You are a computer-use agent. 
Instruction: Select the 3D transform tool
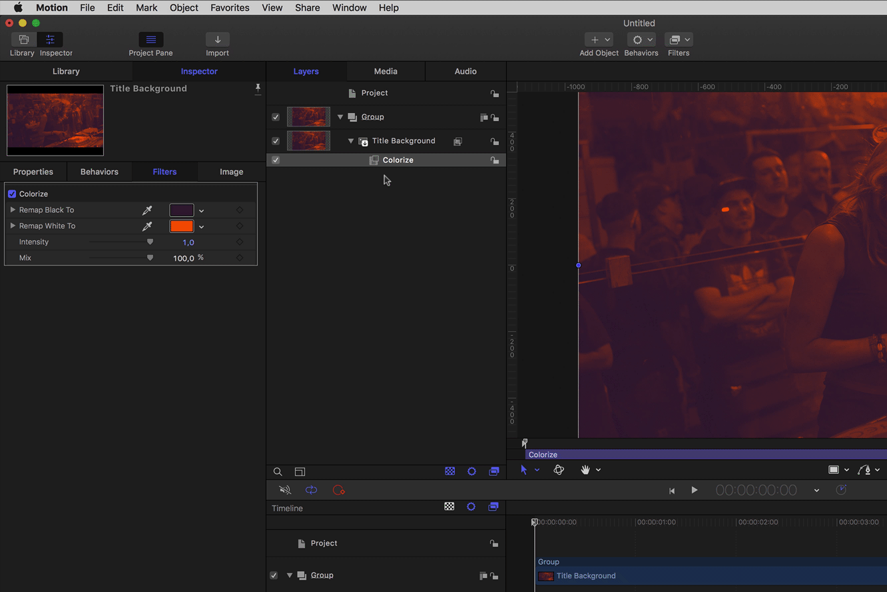[559, 470]
